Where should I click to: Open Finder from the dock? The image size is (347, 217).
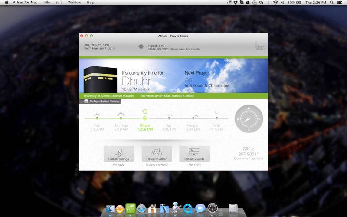110,209
